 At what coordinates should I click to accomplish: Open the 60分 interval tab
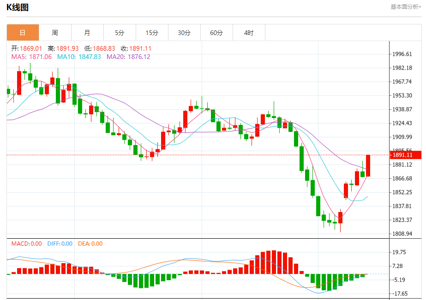[x=217, y=33]
